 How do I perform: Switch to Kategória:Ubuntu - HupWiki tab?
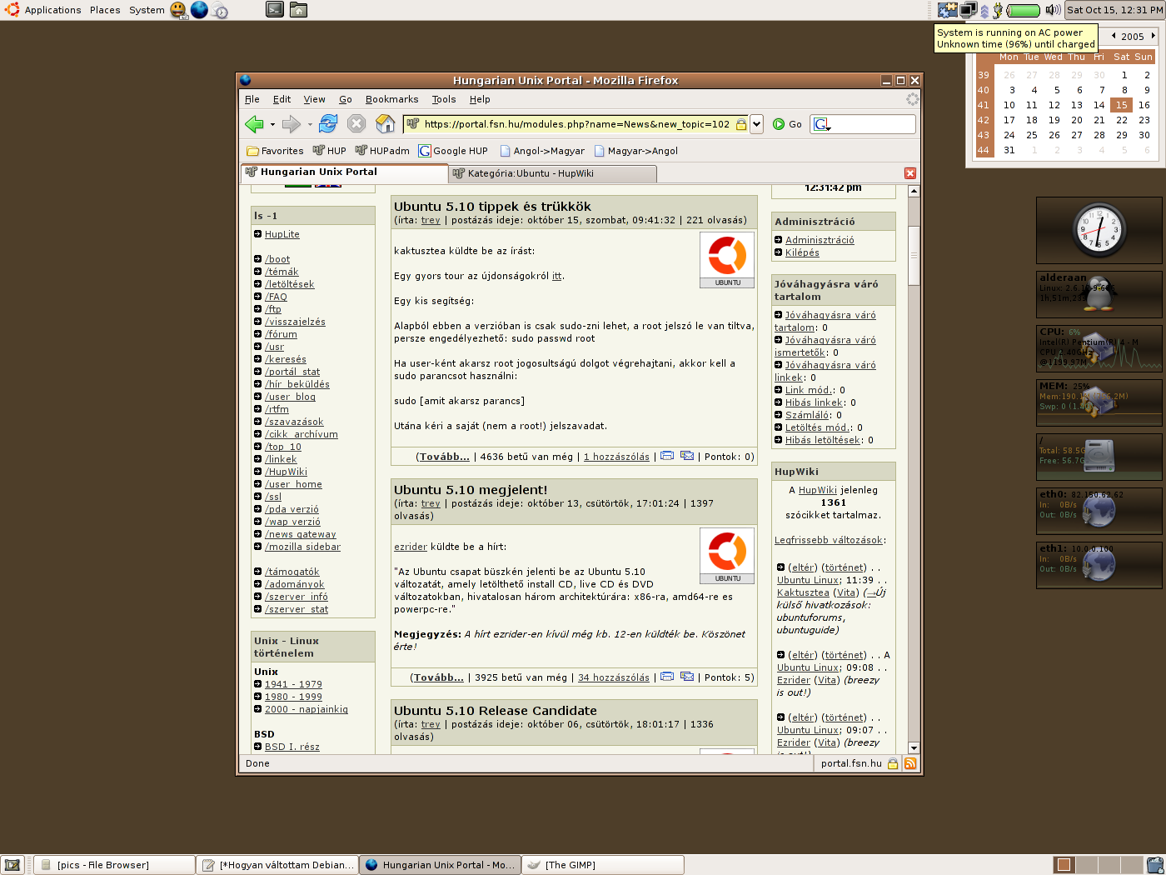coord(553,173)
